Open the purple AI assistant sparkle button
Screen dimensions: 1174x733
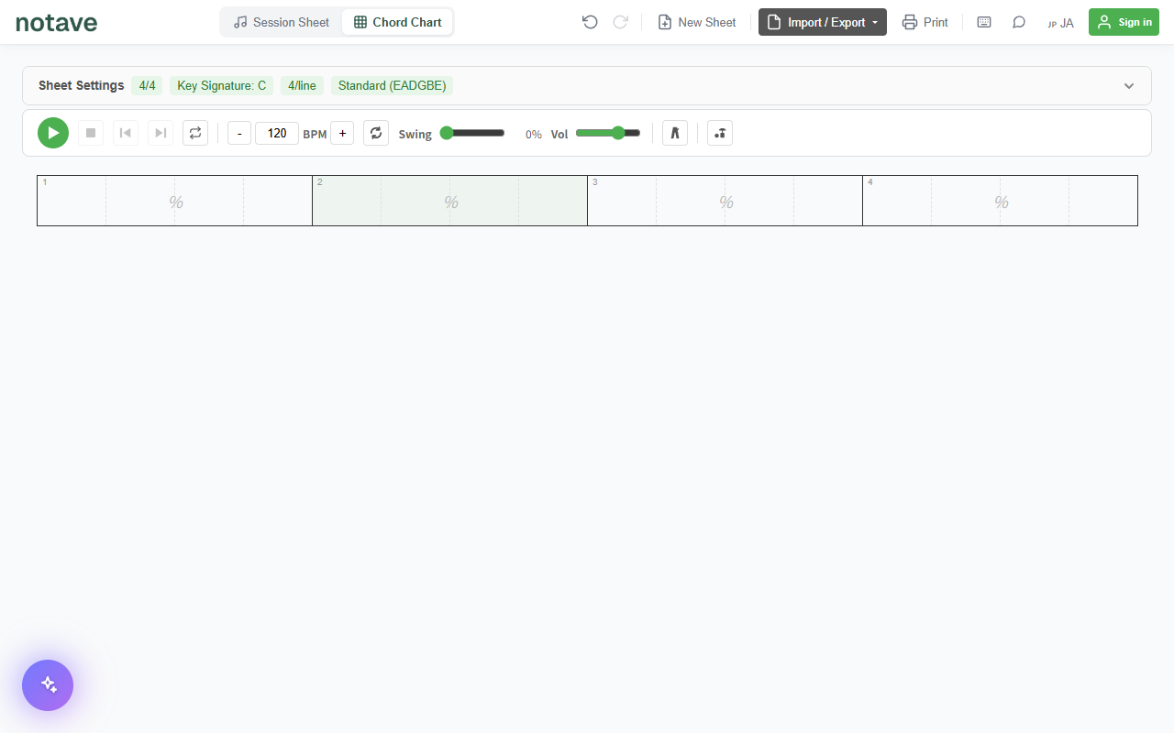click(x=48, y=685)
